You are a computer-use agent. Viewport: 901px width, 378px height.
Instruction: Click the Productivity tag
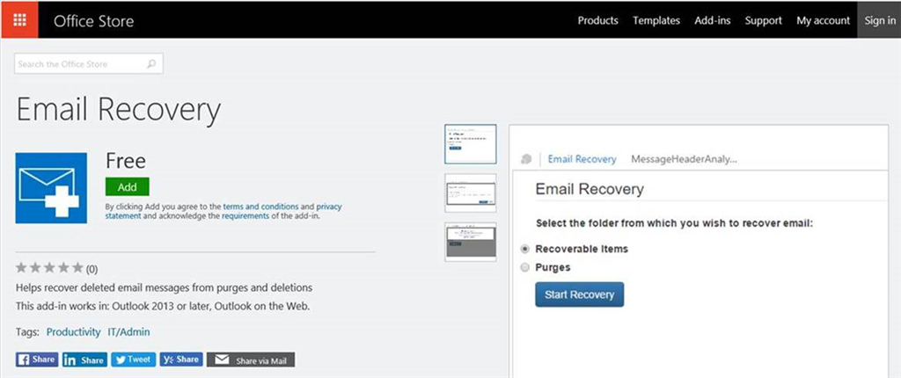click(74, 332)
